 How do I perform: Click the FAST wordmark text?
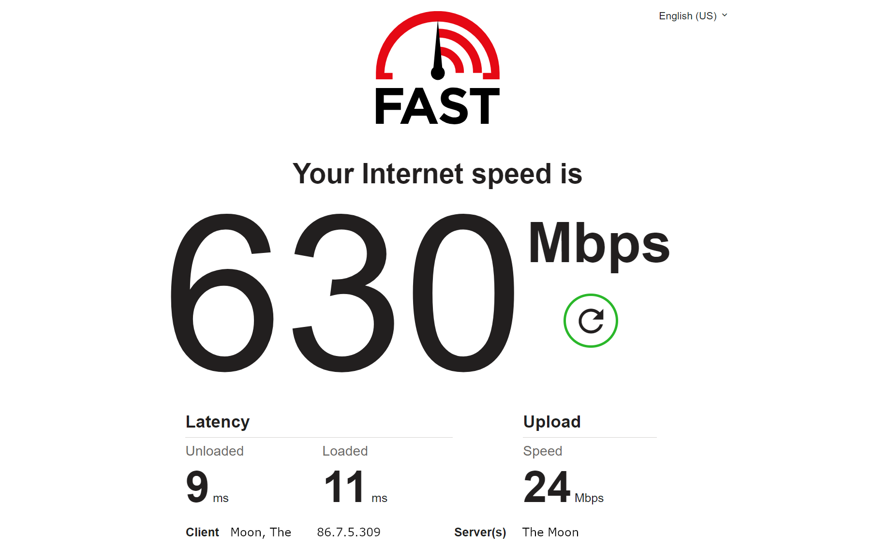(437, 106)
